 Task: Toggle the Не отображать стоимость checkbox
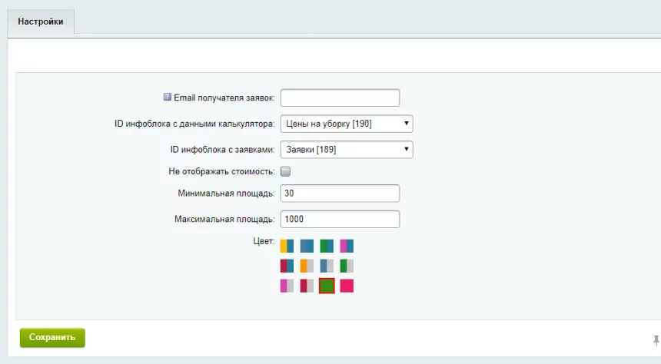point(285,171)
